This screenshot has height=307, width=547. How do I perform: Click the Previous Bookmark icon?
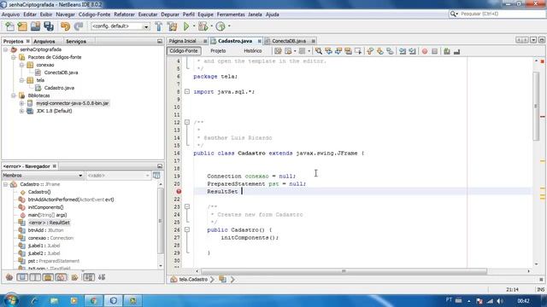pos(370,51)
